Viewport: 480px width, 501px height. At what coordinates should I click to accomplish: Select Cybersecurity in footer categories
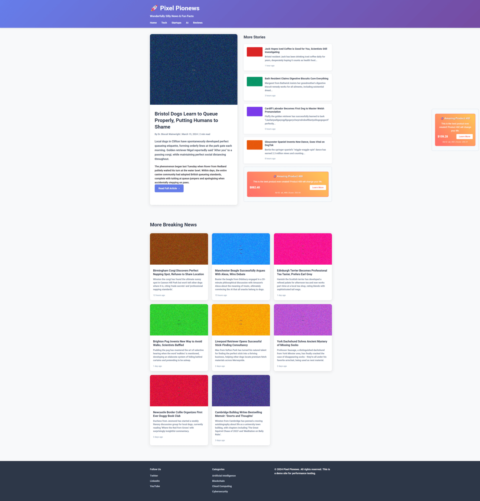point(220,491)
